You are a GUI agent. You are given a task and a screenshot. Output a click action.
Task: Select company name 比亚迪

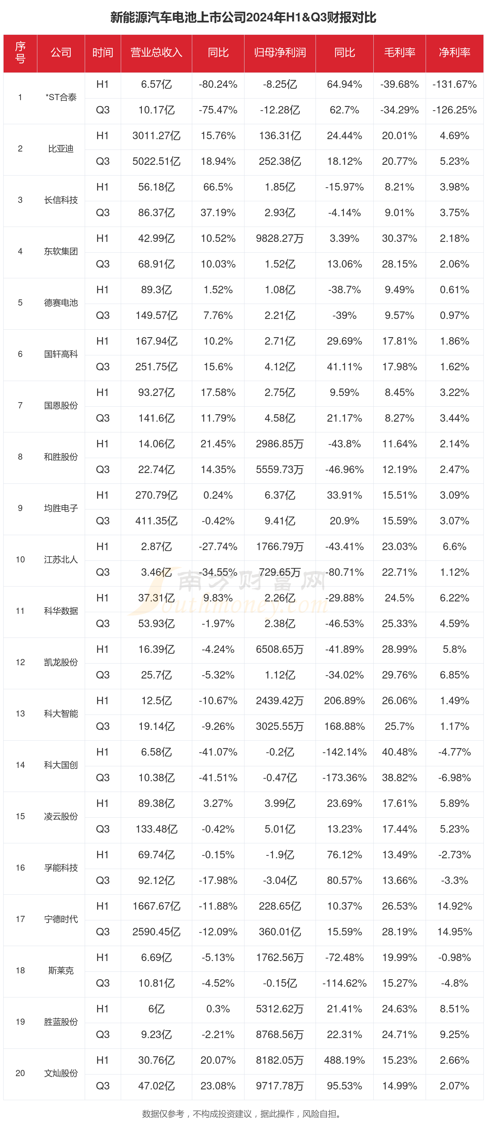pos(61,149)
